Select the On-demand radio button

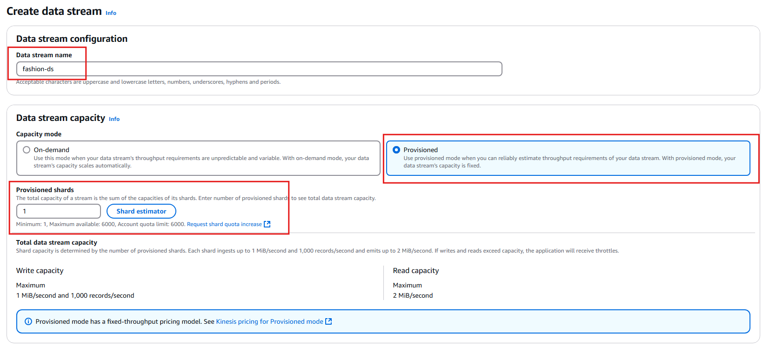pyautogui.click(x=27, y=150)
